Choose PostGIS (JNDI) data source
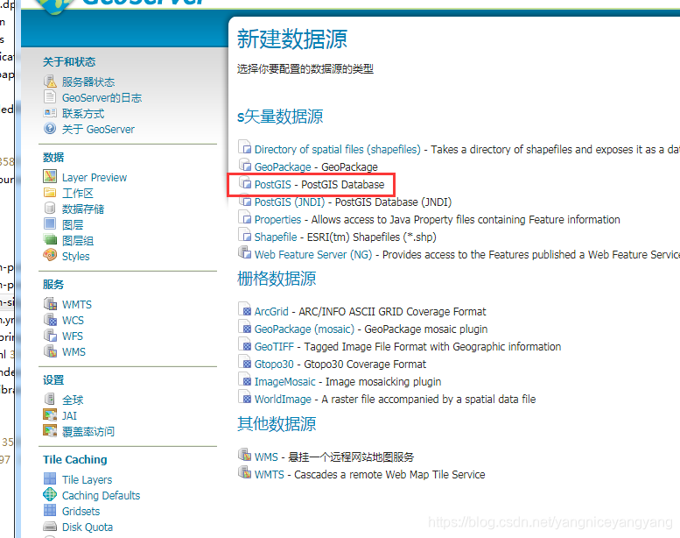The image size is (680, 538). [x=290, y=202]
